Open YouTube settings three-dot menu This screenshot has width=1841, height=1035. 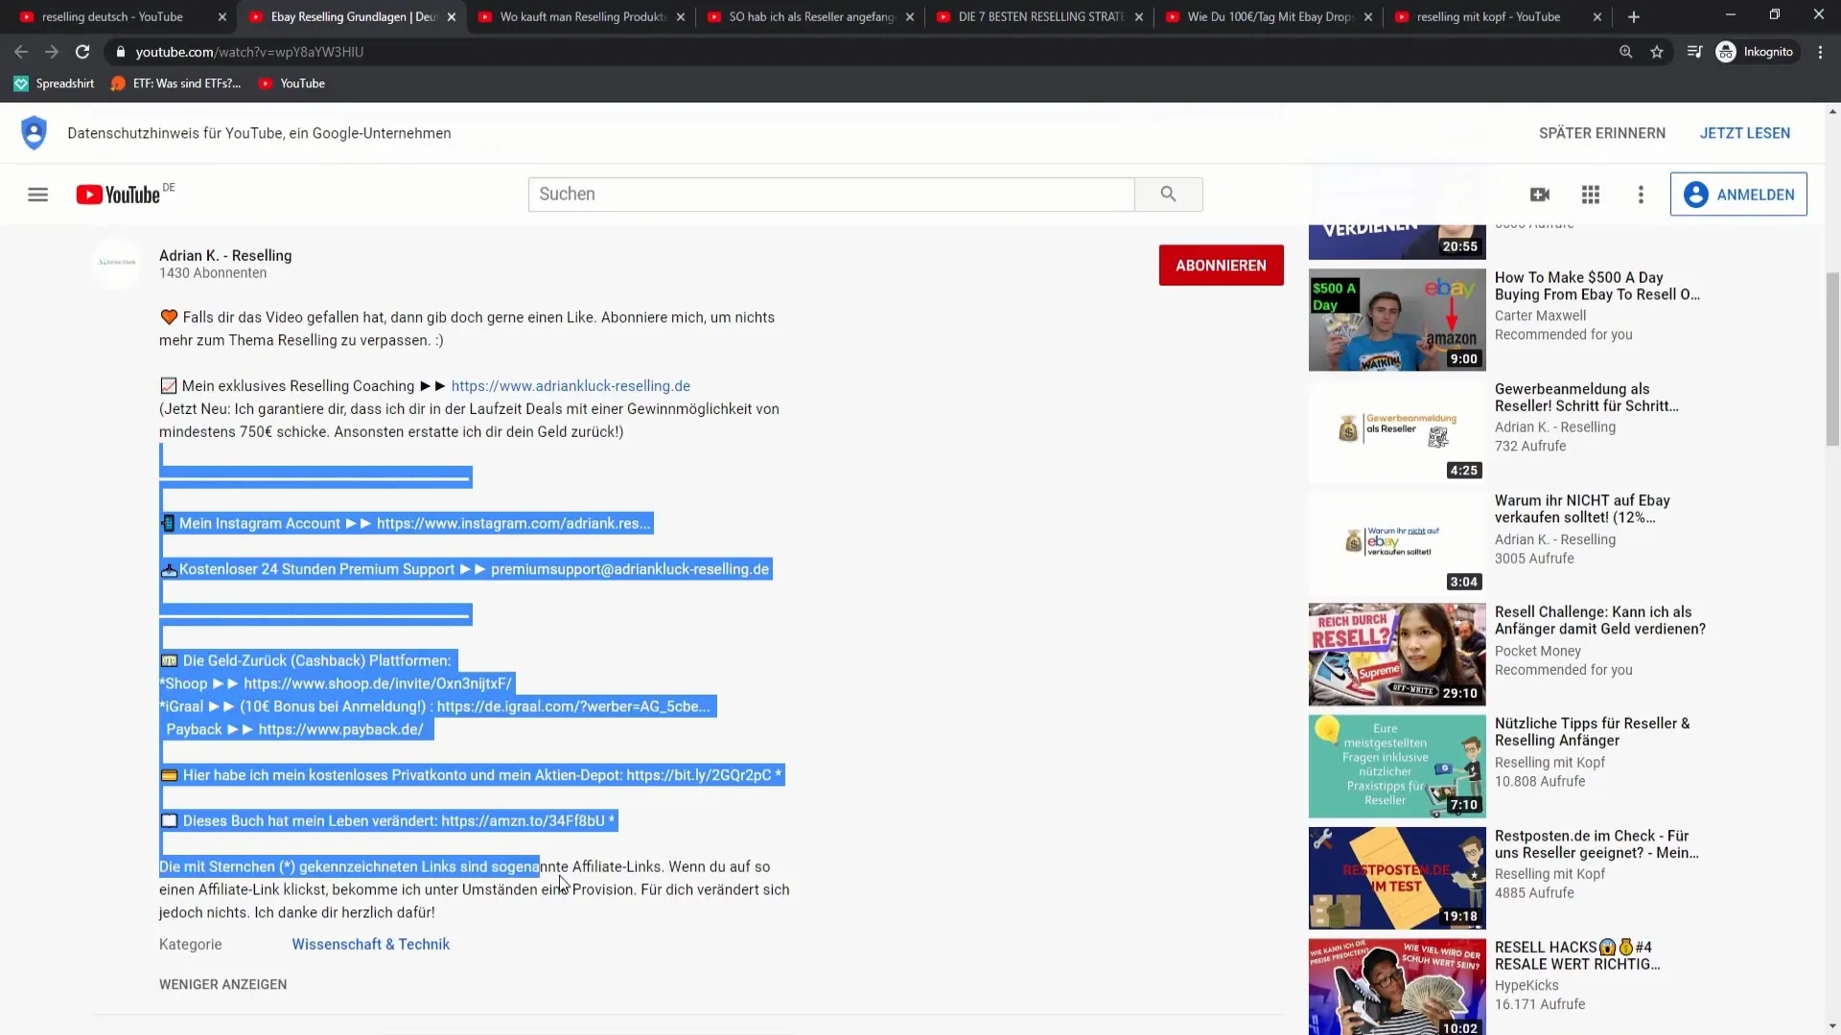pos(1641,195)
